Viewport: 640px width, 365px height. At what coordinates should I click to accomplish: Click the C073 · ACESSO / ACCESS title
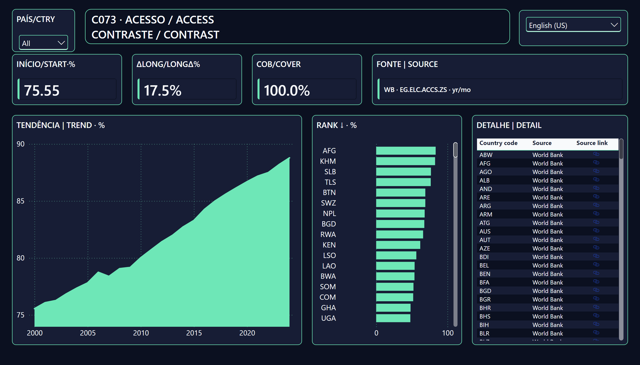tap(153, 19)
